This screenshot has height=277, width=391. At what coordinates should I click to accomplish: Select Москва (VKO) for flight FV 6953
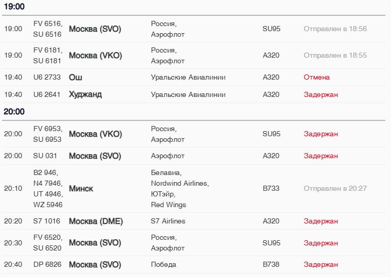click(95, 134)
